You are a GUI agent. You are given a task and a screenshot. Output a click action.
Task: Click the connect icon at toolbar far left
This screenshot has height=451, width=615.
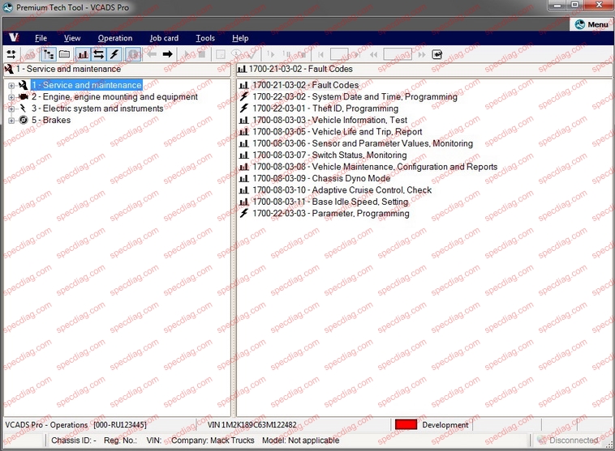pyautogui.click(x=11, y=54)
